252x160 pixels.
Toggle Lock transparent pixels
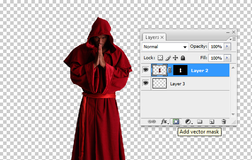(x=160, y=58)
